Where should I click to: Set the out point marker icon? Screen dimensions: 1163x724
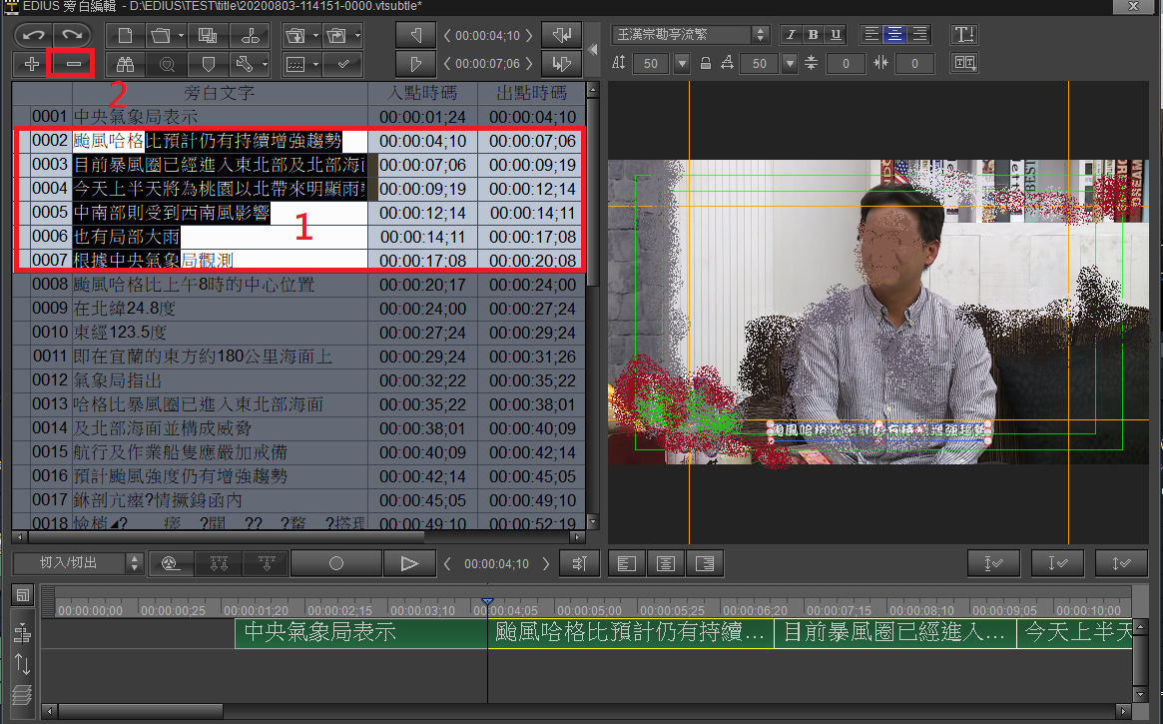[415, 65]
